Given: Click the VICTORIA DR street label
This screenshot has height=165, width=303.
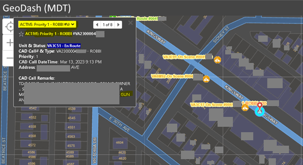Looking at the screenshot, I should [95, 150].
